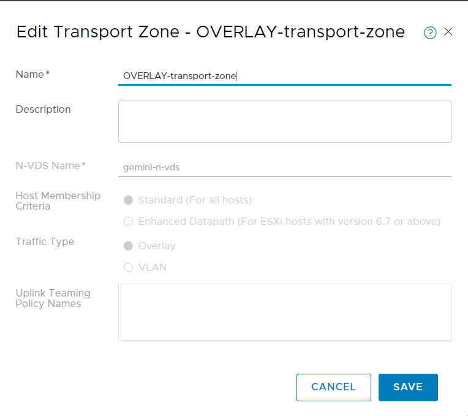The image size is (468, 416).
Task: Pick the VLAN traffic type radio
Action: (128, 268)
